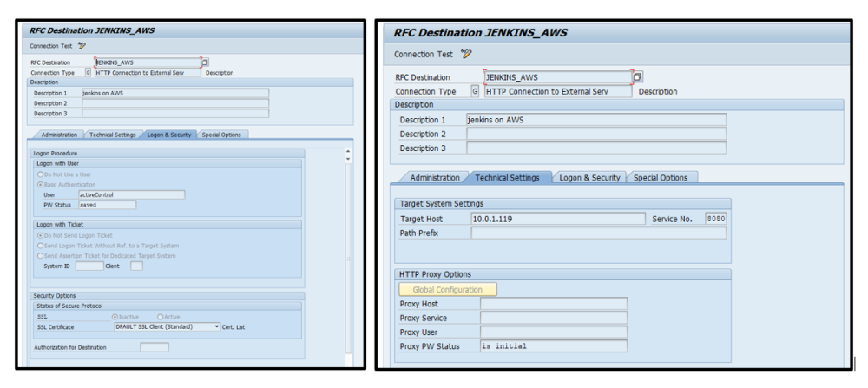Click Cert. List next to SSL Certificate
This screenshot has height=388, width=868.
(x=233, y=327)
